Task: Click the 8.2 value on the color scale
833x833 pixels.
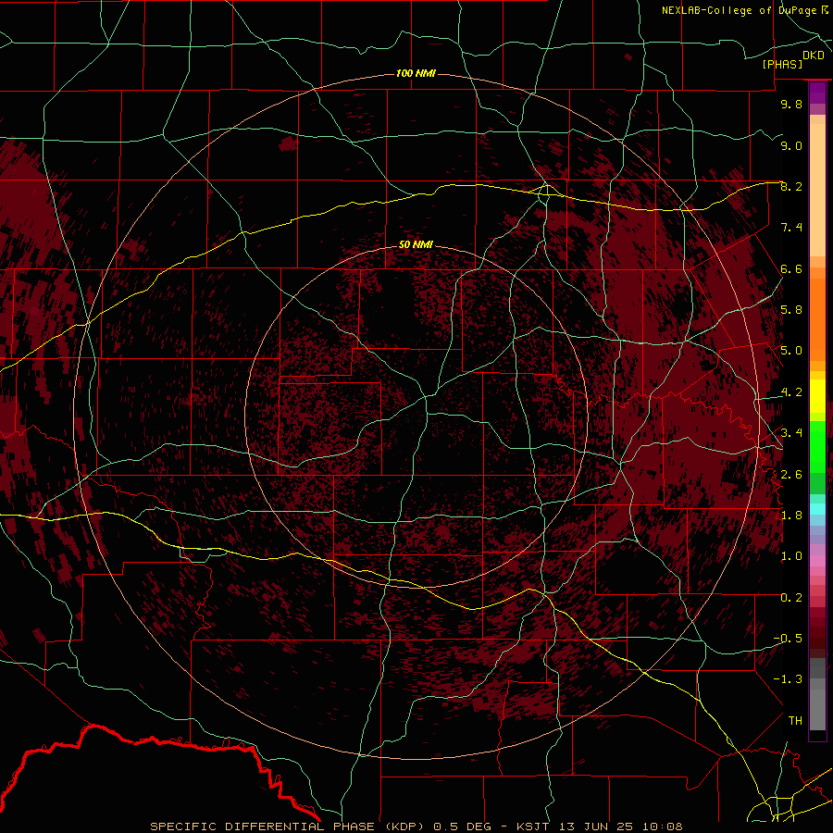Action: (791, 186)
